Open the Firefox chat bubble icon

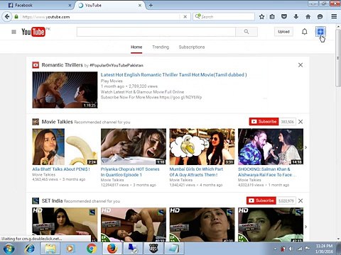(x=320, y=17)
